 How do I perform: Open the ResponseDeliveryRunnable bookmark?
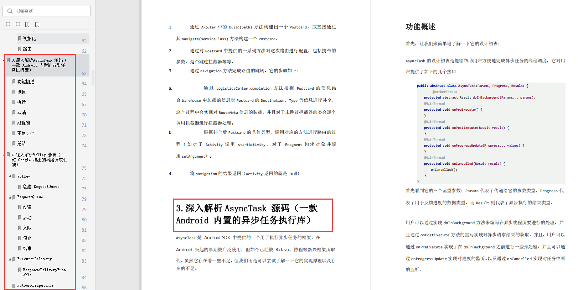[x=44, y=272]
